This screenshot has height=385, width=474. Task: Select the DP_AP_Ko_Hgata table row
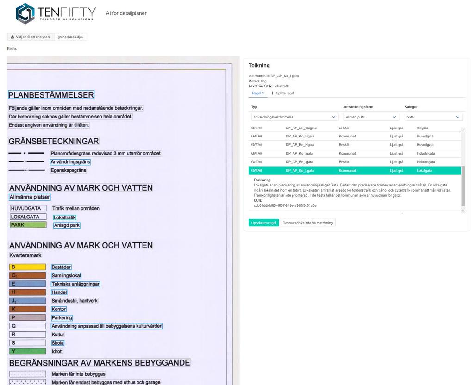point(355,137)
